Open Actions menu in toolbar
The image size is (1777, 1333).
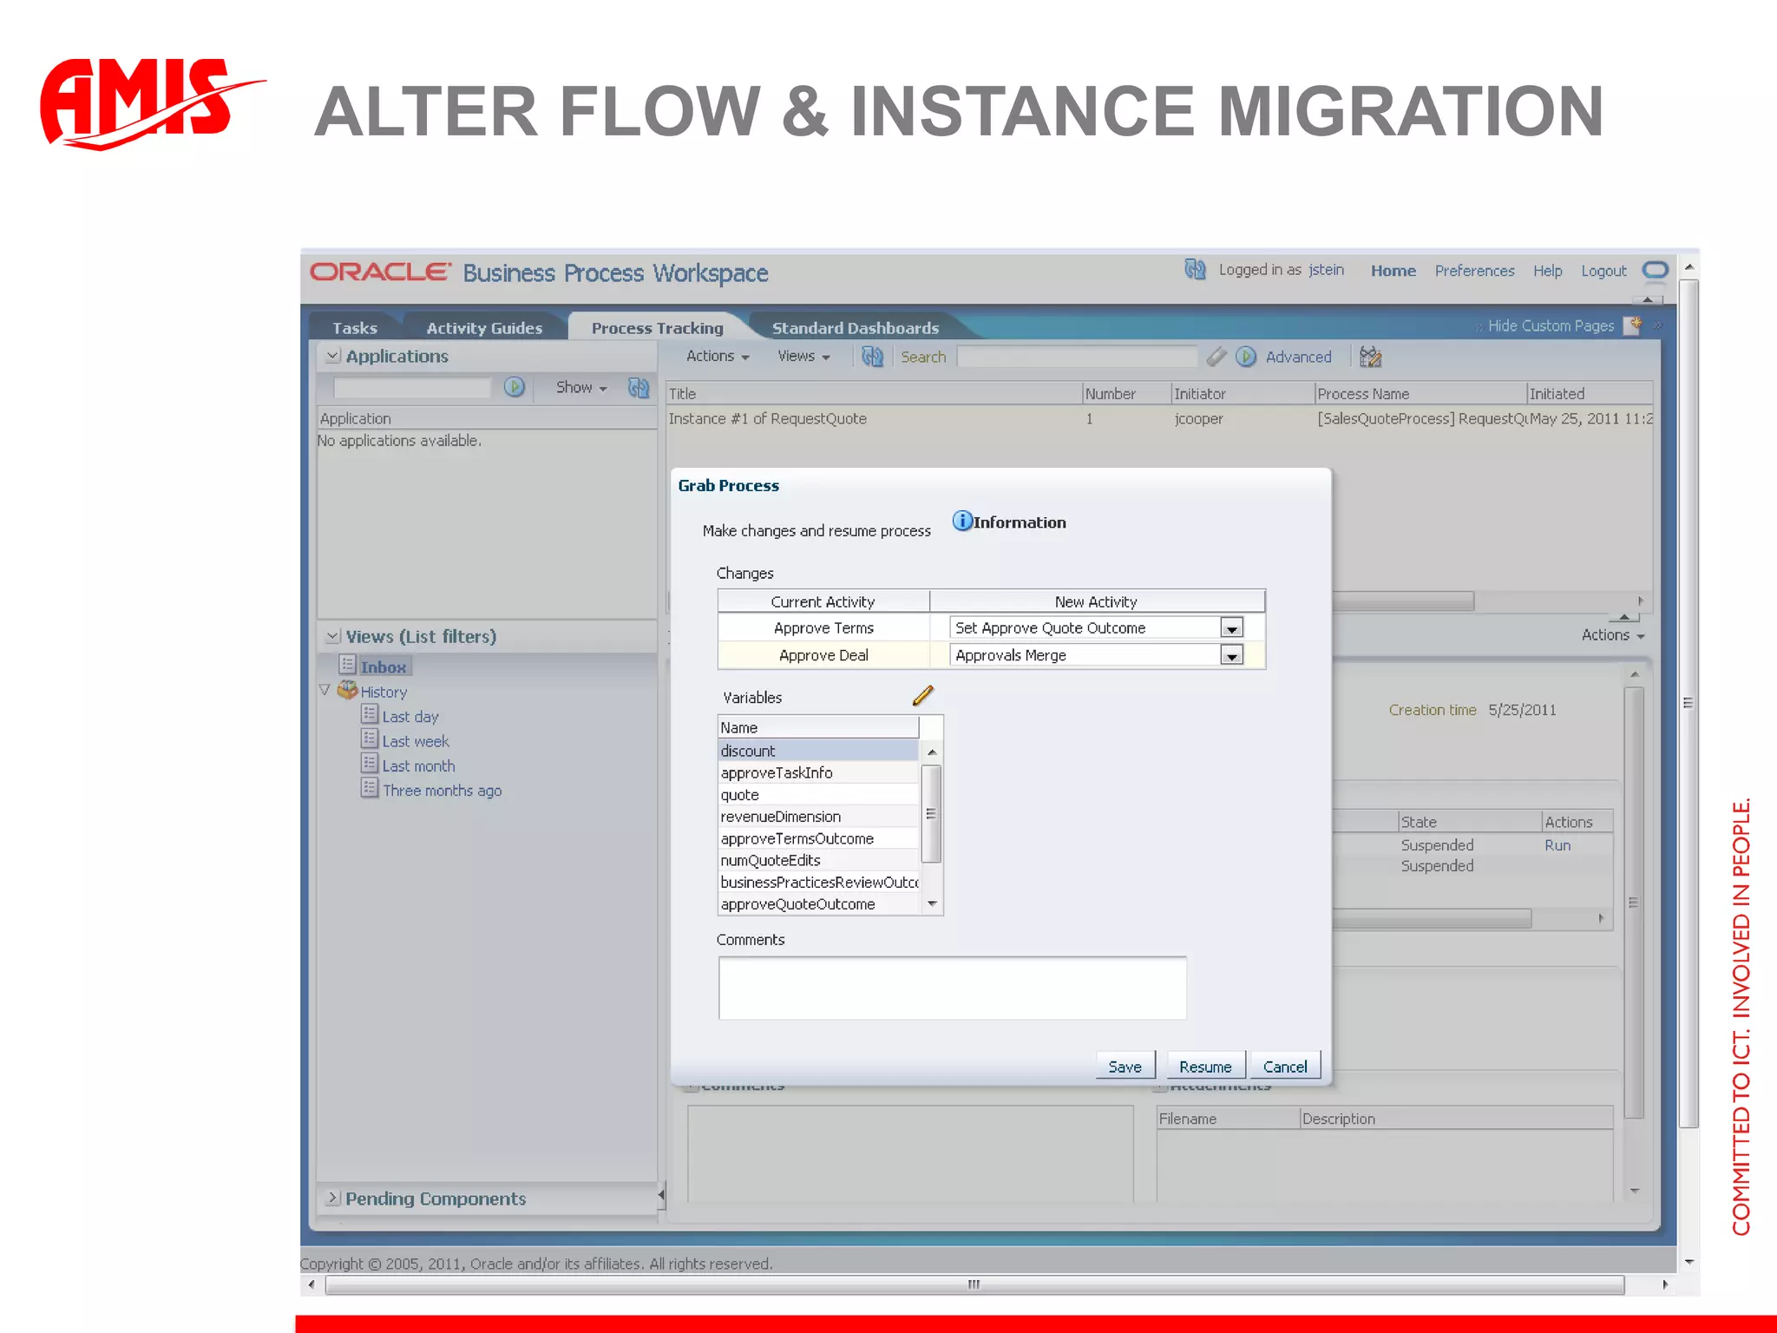click(x=718, y=356)
